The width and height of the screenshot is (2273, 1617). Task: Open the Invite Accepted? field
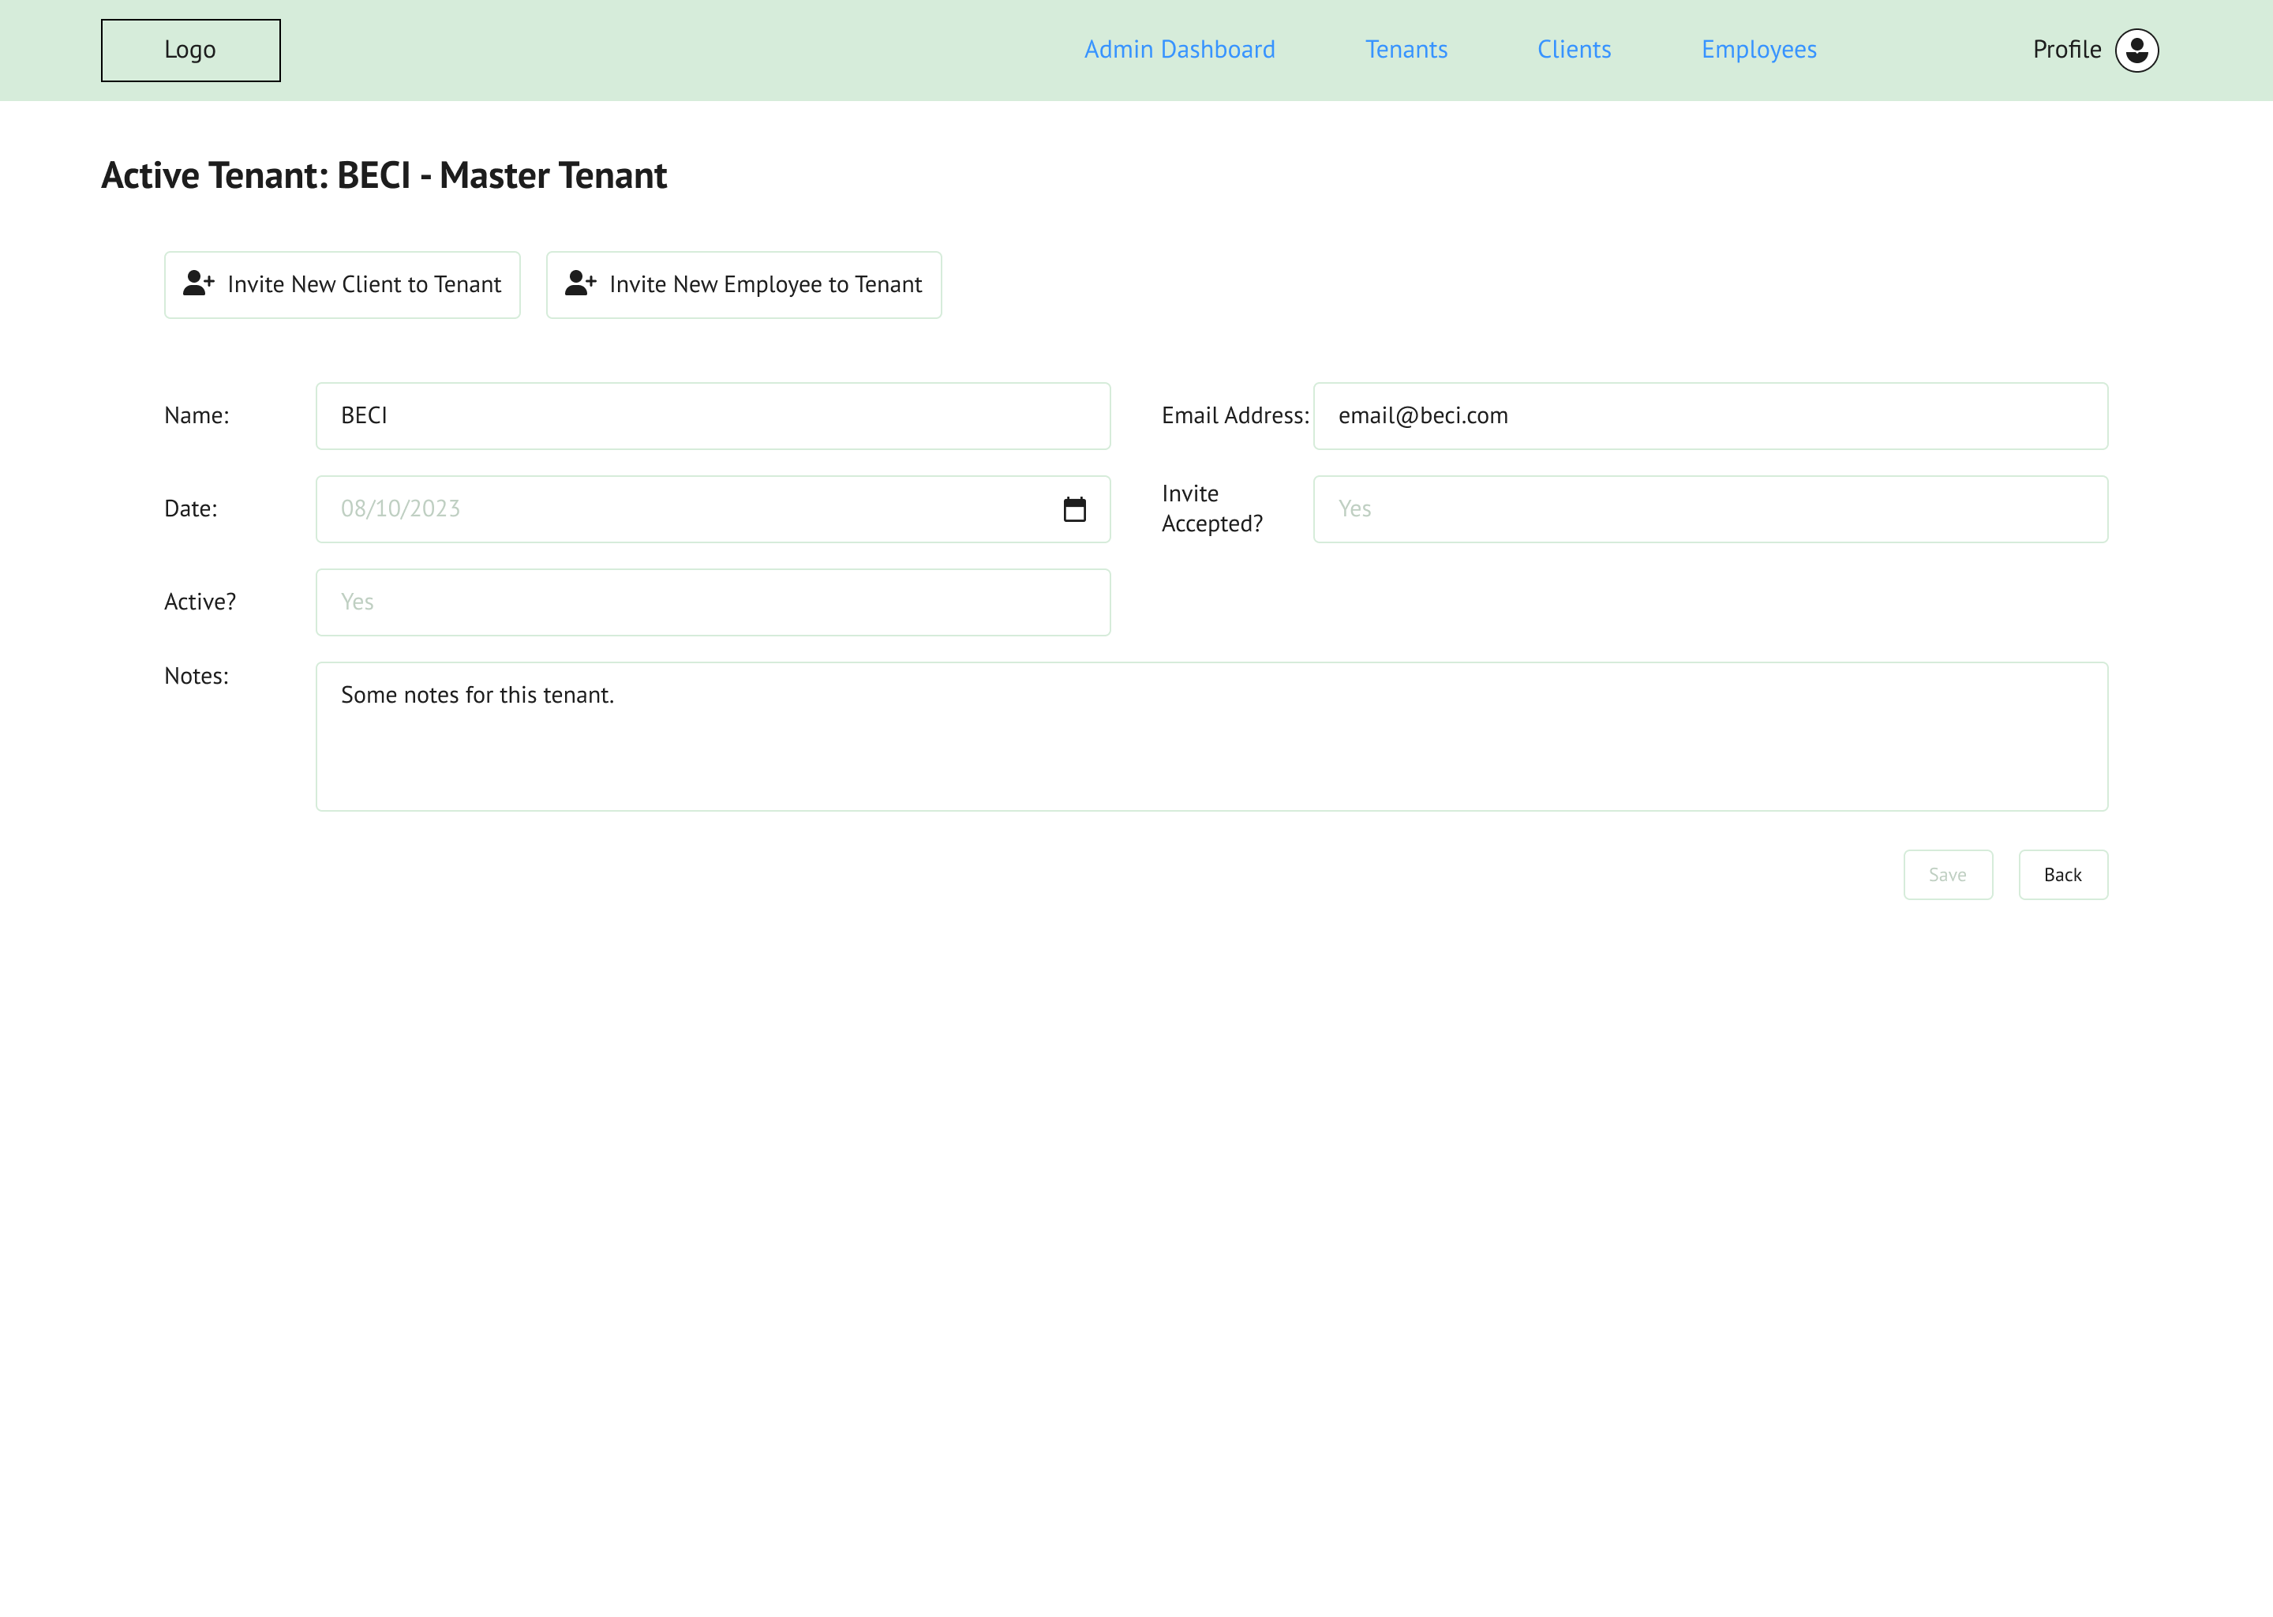coord(1709,508)
